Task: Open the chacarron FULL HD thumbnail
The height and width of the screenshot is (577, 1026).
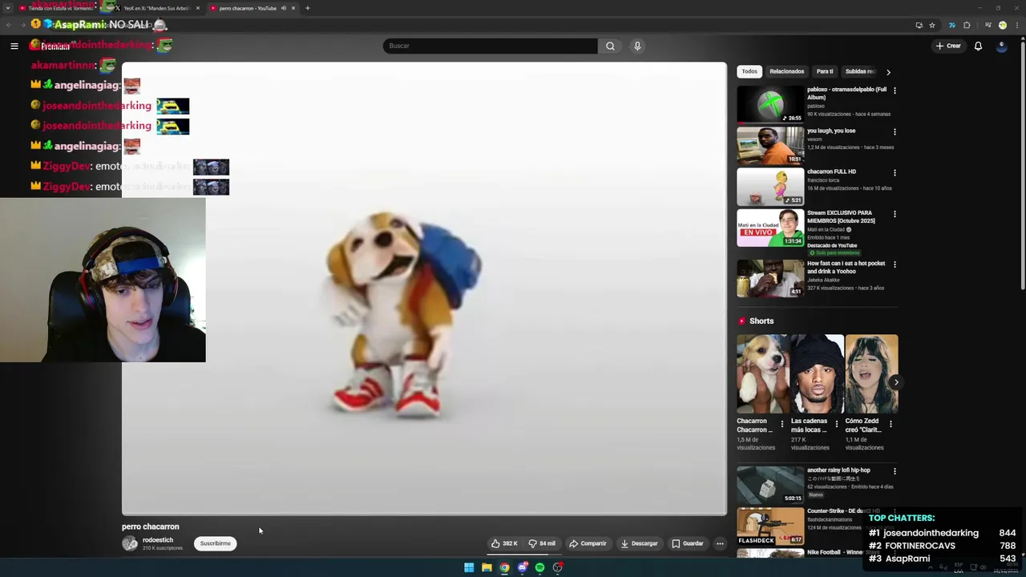Action: pos(770,187)
